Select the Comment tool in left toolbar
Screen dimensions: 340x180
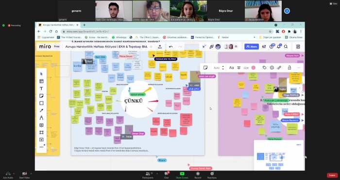41,125
